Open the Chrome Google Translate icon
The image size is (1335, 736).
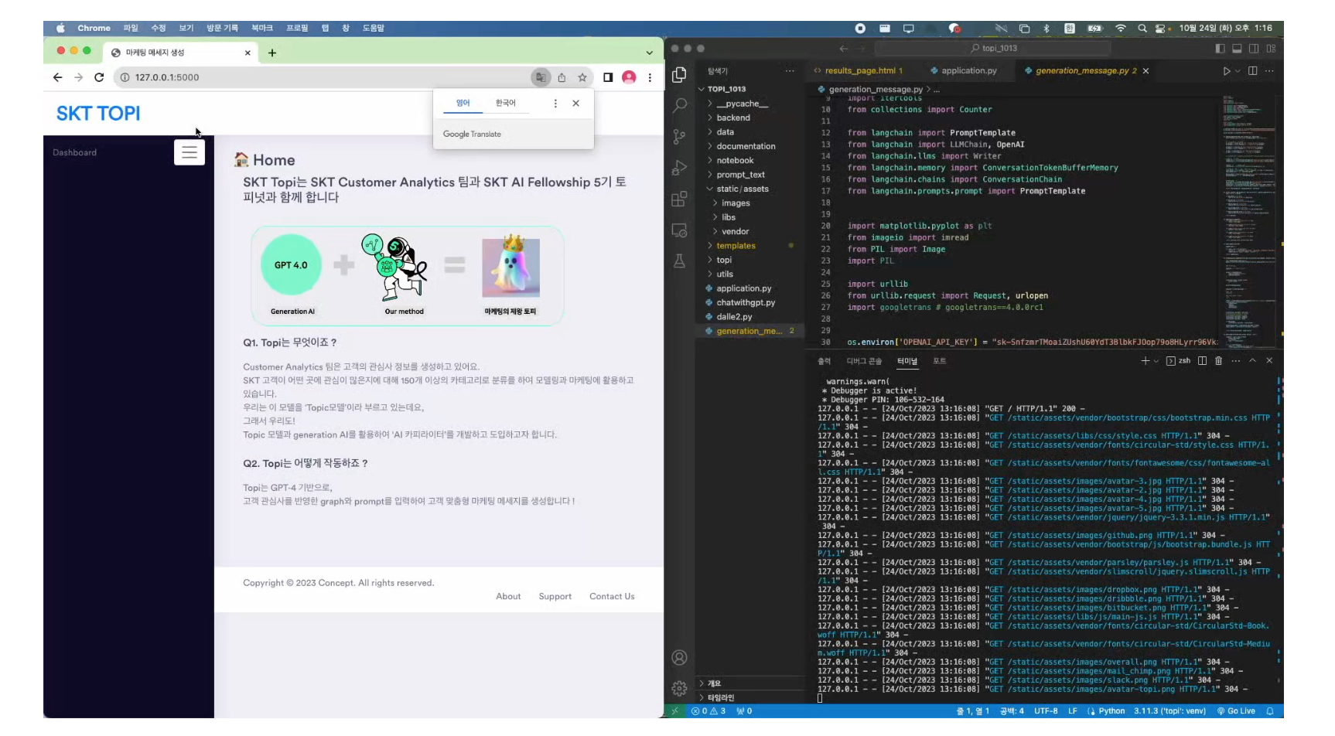(541, 77)
